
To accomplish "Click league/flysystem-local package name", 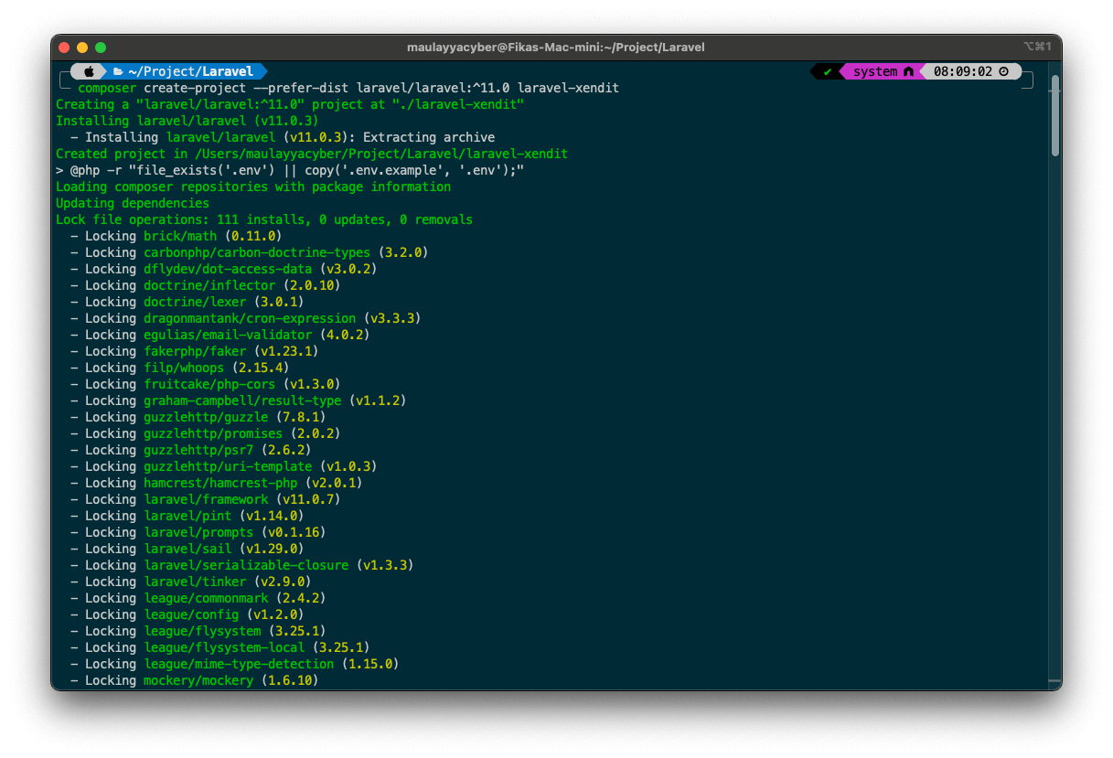I will pyautogui.click(x=224, y=647).
